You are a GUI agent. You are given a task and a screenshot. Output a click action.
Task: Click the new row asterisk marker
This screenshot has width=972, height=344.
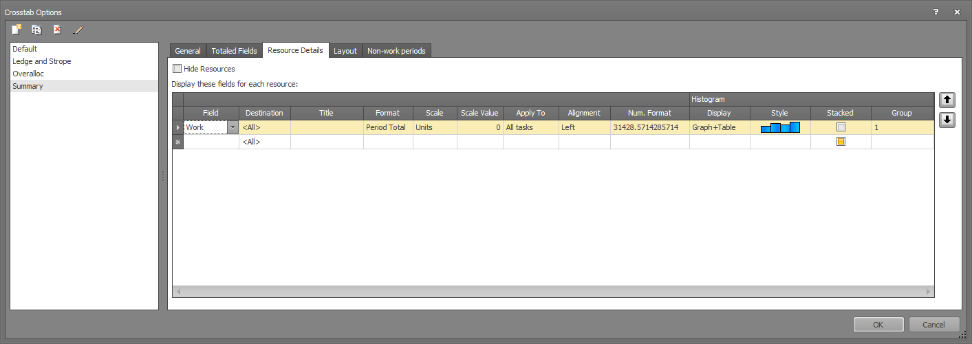point(177,142)
